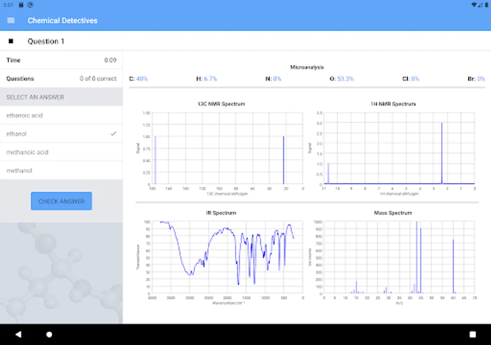Choose the methanol answer option
Image resolution: width=491 pixels, height=345 pixels.
61,171
